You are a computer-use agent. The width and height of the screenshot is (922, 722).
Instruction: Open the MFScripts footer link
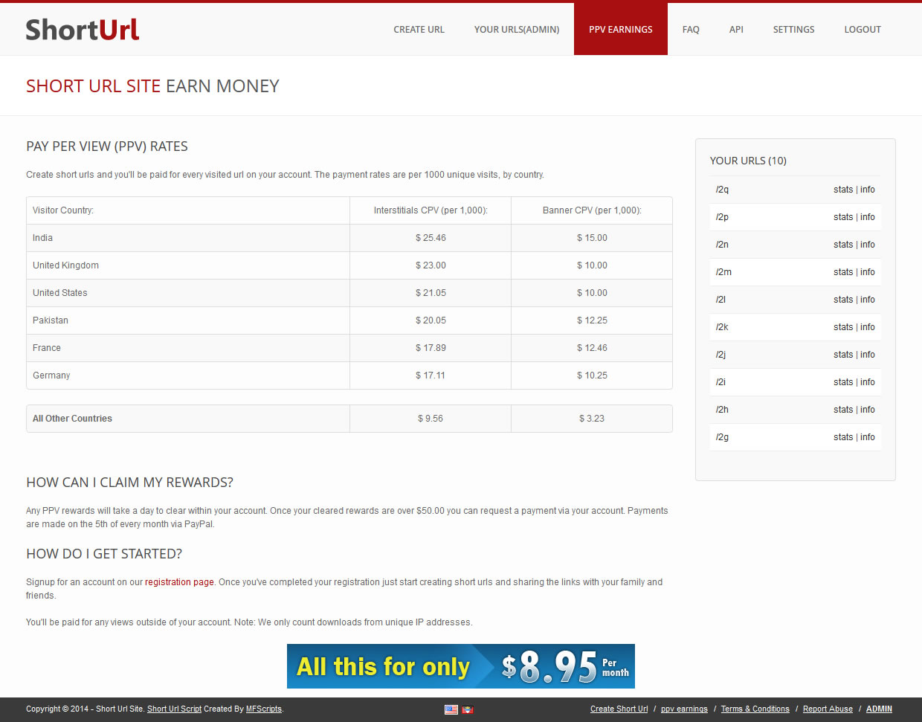tap(264, 709)
